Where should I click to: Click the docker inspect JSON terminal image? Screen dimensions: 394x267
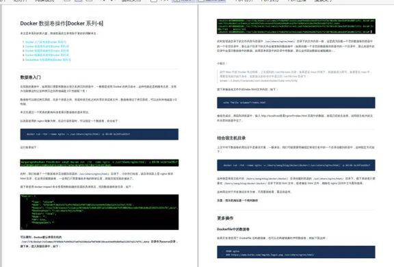(99, 212)
